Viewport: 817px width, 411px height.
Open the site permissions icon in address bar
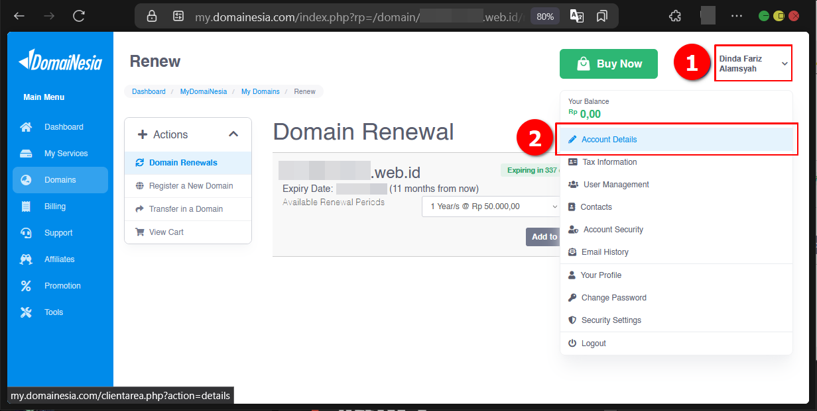[178, 17]
